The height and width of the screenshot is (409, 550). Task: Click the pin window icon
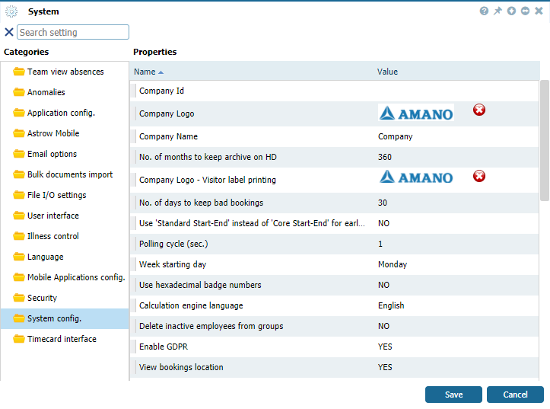498,11
